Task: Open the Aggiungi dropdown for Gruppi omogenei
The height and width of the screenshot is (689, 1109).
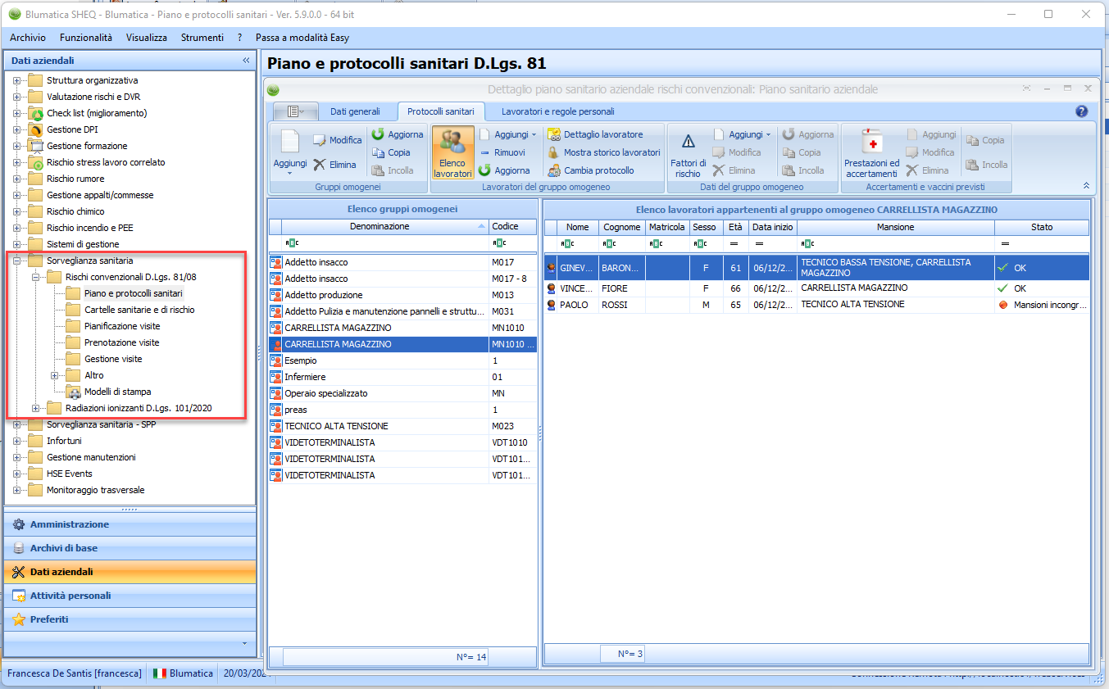Action: pos(289,164)
